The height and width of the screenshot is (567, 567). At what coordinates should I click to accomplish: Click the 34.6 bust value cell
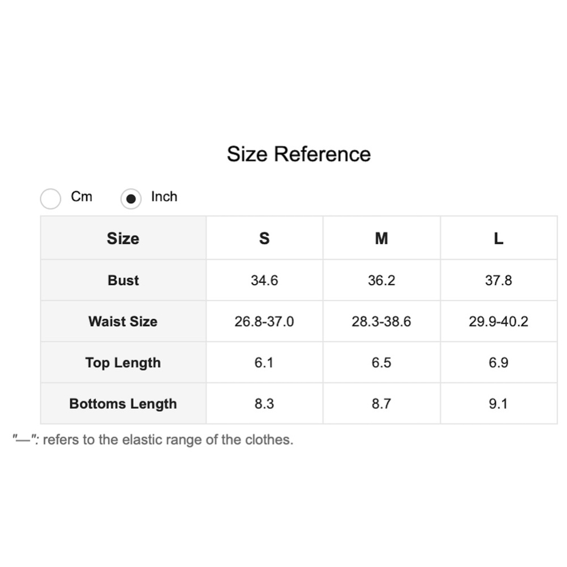point(264,281)
